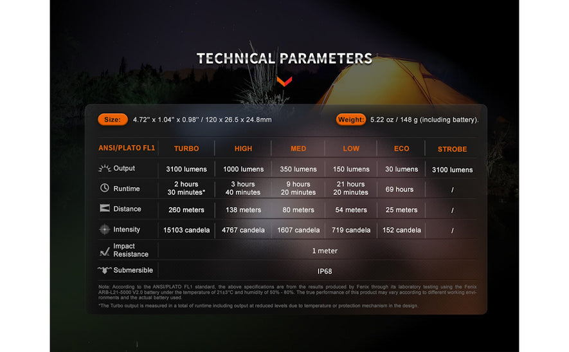Select the IP68 submersible rating value
Image resolution: width=569 pixels, height=352 pixels.
click(x=324, y=272)
